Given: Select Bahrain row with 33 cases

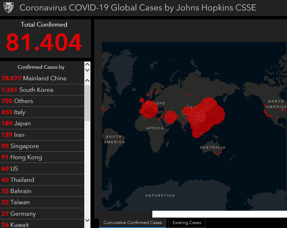Looking at the screenshot, I should [42, 191].
